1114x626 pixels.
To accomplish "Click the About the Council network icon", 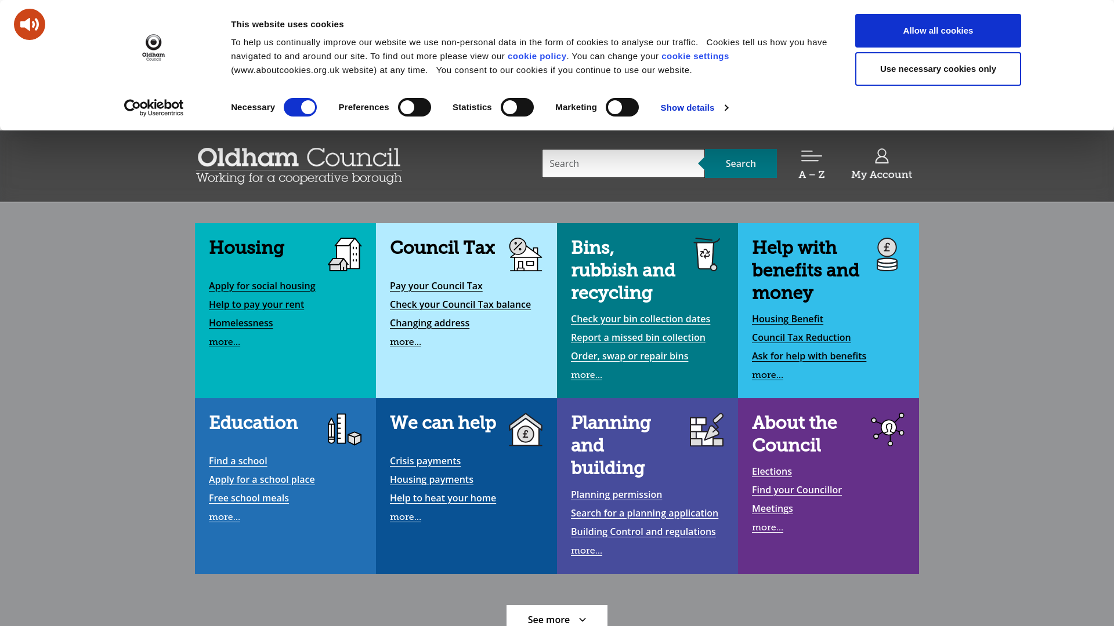I will tap(888, 430).
